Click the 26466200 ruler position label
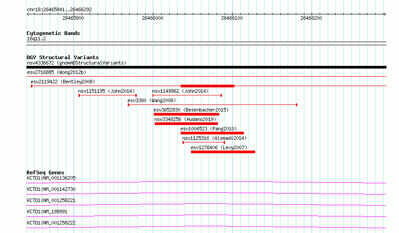The width and height of the screenshot is (399, 233). coord(311,18)
